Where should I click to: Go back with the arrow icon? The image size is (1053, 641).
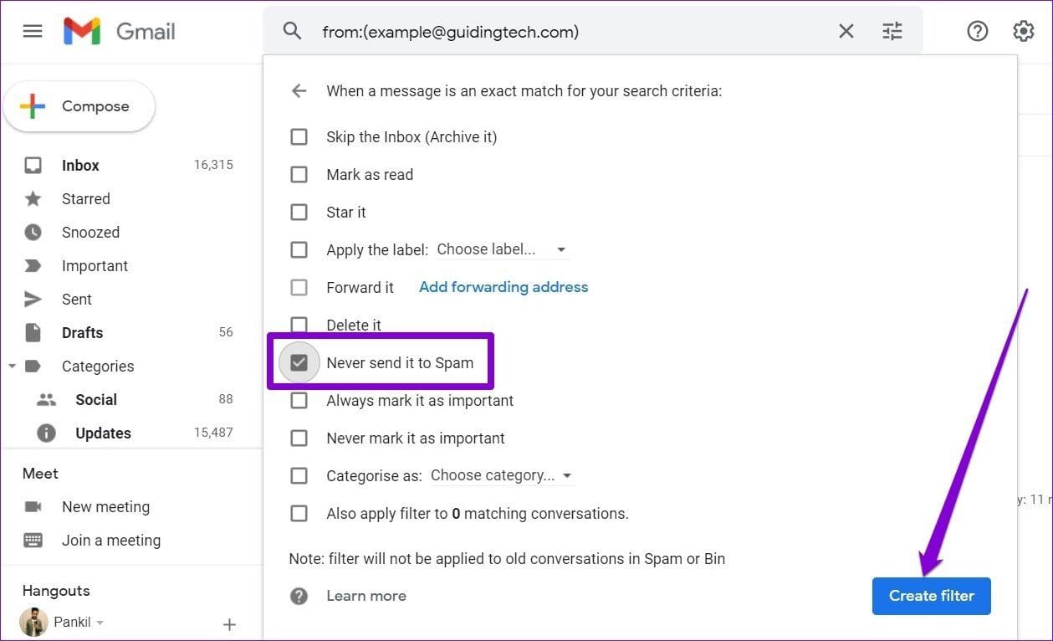(299, 90)
